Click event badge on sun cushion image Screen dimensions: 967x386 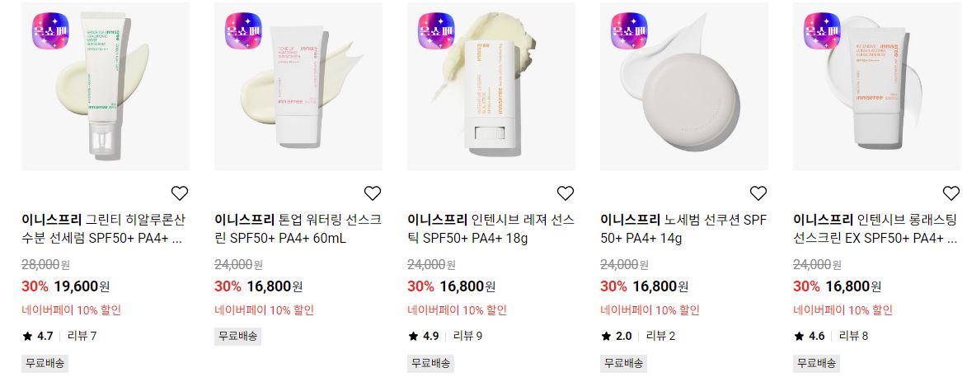tap(629, 30)
